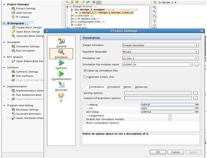Screen dimensions: 207x158
Task: Click the Implementation Settings gear icon
Action: coord(13,91)
